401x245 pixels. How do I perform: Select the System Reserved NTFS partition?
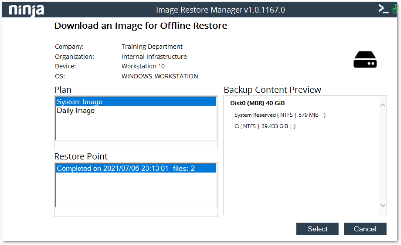(280, 115)
